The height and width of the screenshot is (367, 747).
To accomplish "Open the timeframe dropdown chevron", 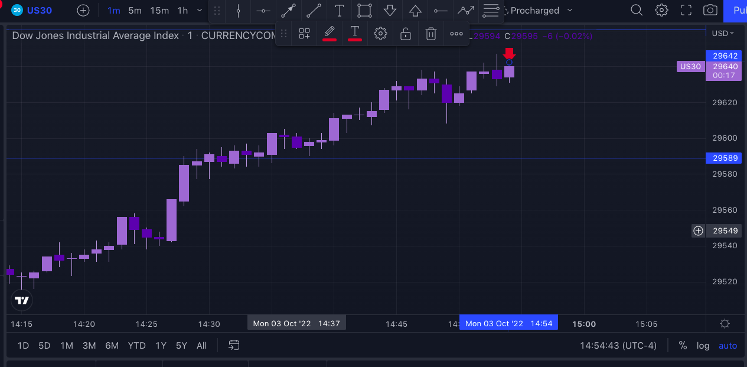I will tap(199, 10).
